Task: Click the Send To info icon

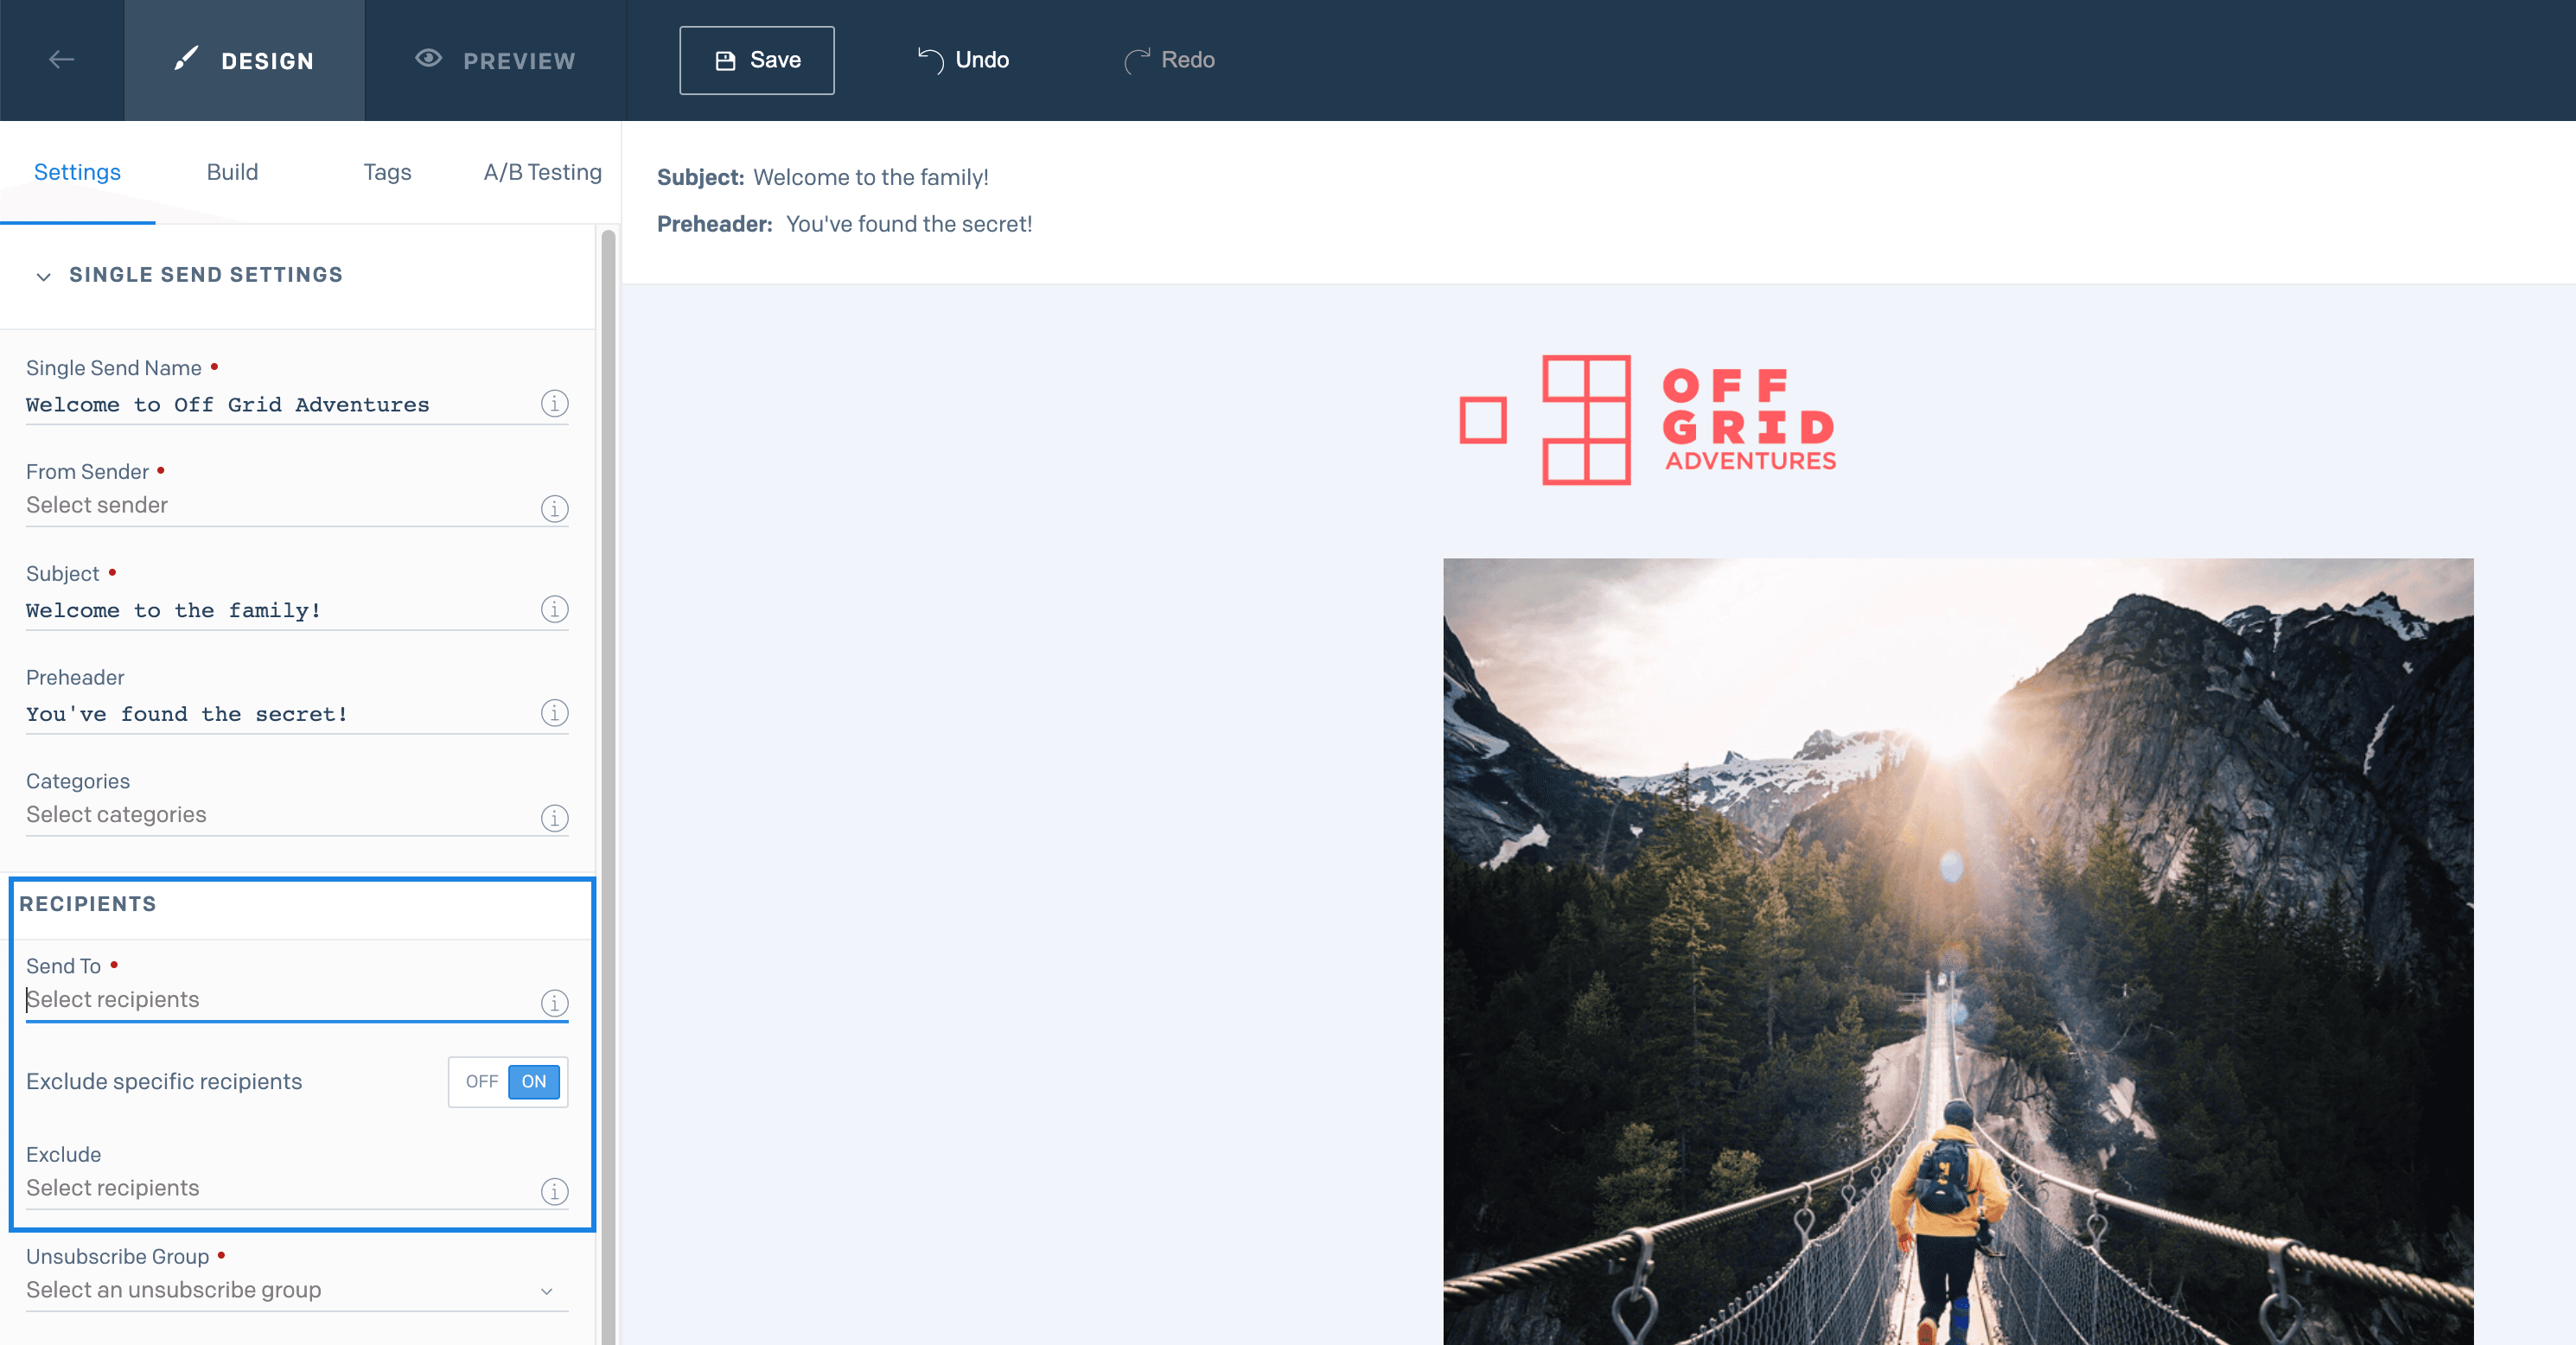Action: pyautogui.click(x=554, y=1002)
